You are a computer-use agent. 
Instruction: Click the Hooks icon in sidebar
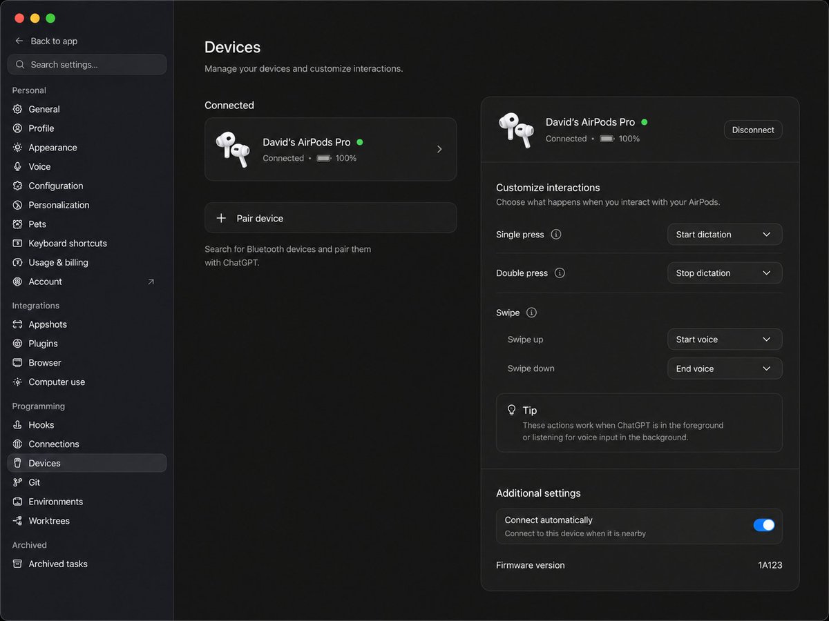click(x=18, y=425)
